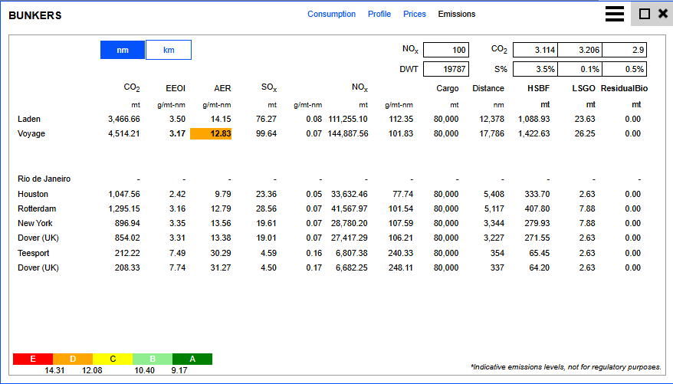Click the highlighted Voyage AER value 12.83
673x384 pixels.
click(211, 133)
